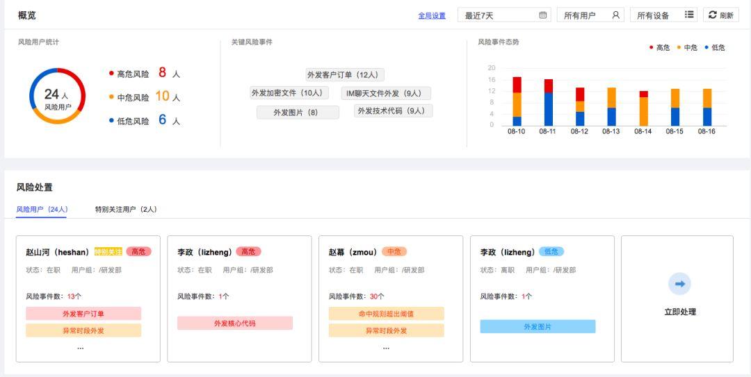Click the 中危 badge on 赵幕's card
Screen dimensions: 751x377
(x=394, y=252)
